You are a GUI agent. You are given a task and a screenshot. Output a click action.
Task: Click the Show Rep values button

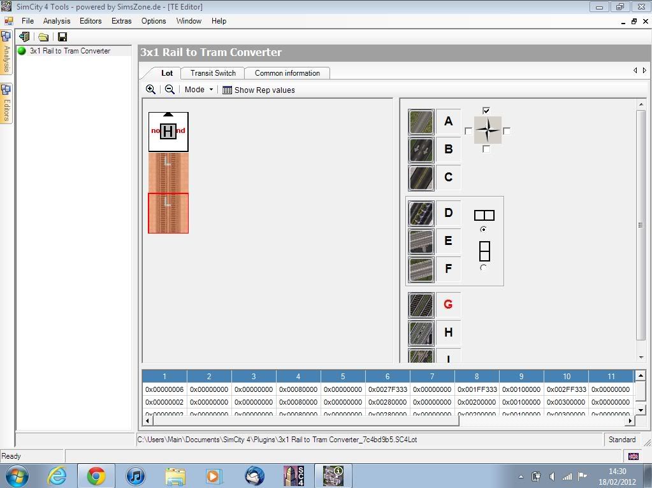coord(259,90)
